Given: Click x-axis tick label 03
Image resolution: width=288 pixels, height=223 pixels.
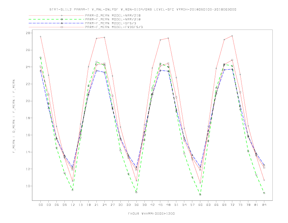Looking at the screenshot, I should 48,205.
